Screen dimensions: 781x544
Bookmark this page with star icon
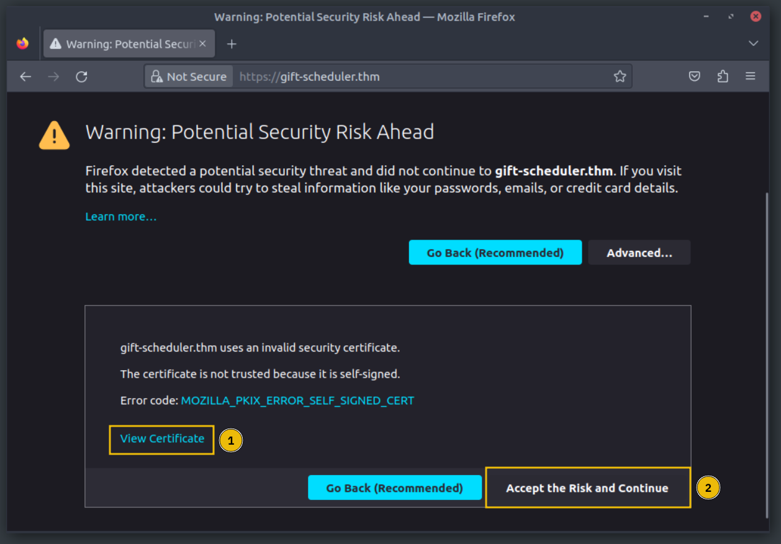click(620, 76)
